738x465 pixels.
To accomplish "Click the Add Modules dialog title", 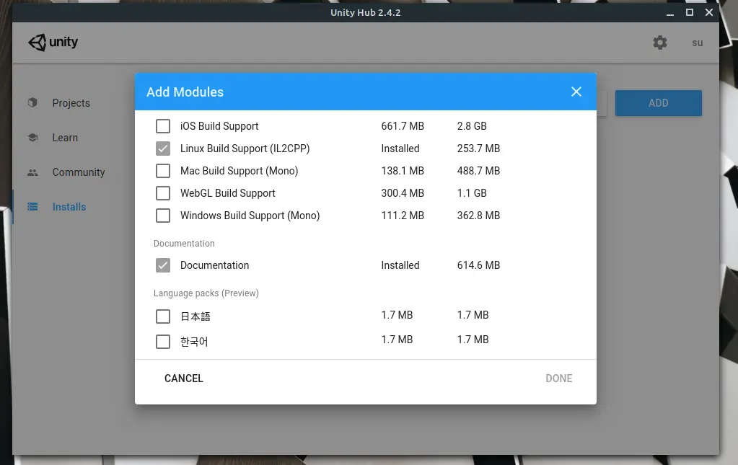I will [x=185, y=92].
